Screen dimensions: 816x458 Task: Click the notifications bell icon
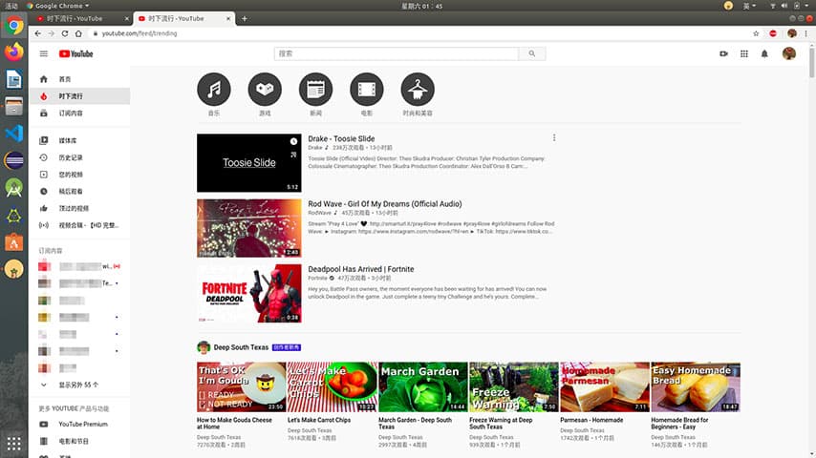[764, 53]
